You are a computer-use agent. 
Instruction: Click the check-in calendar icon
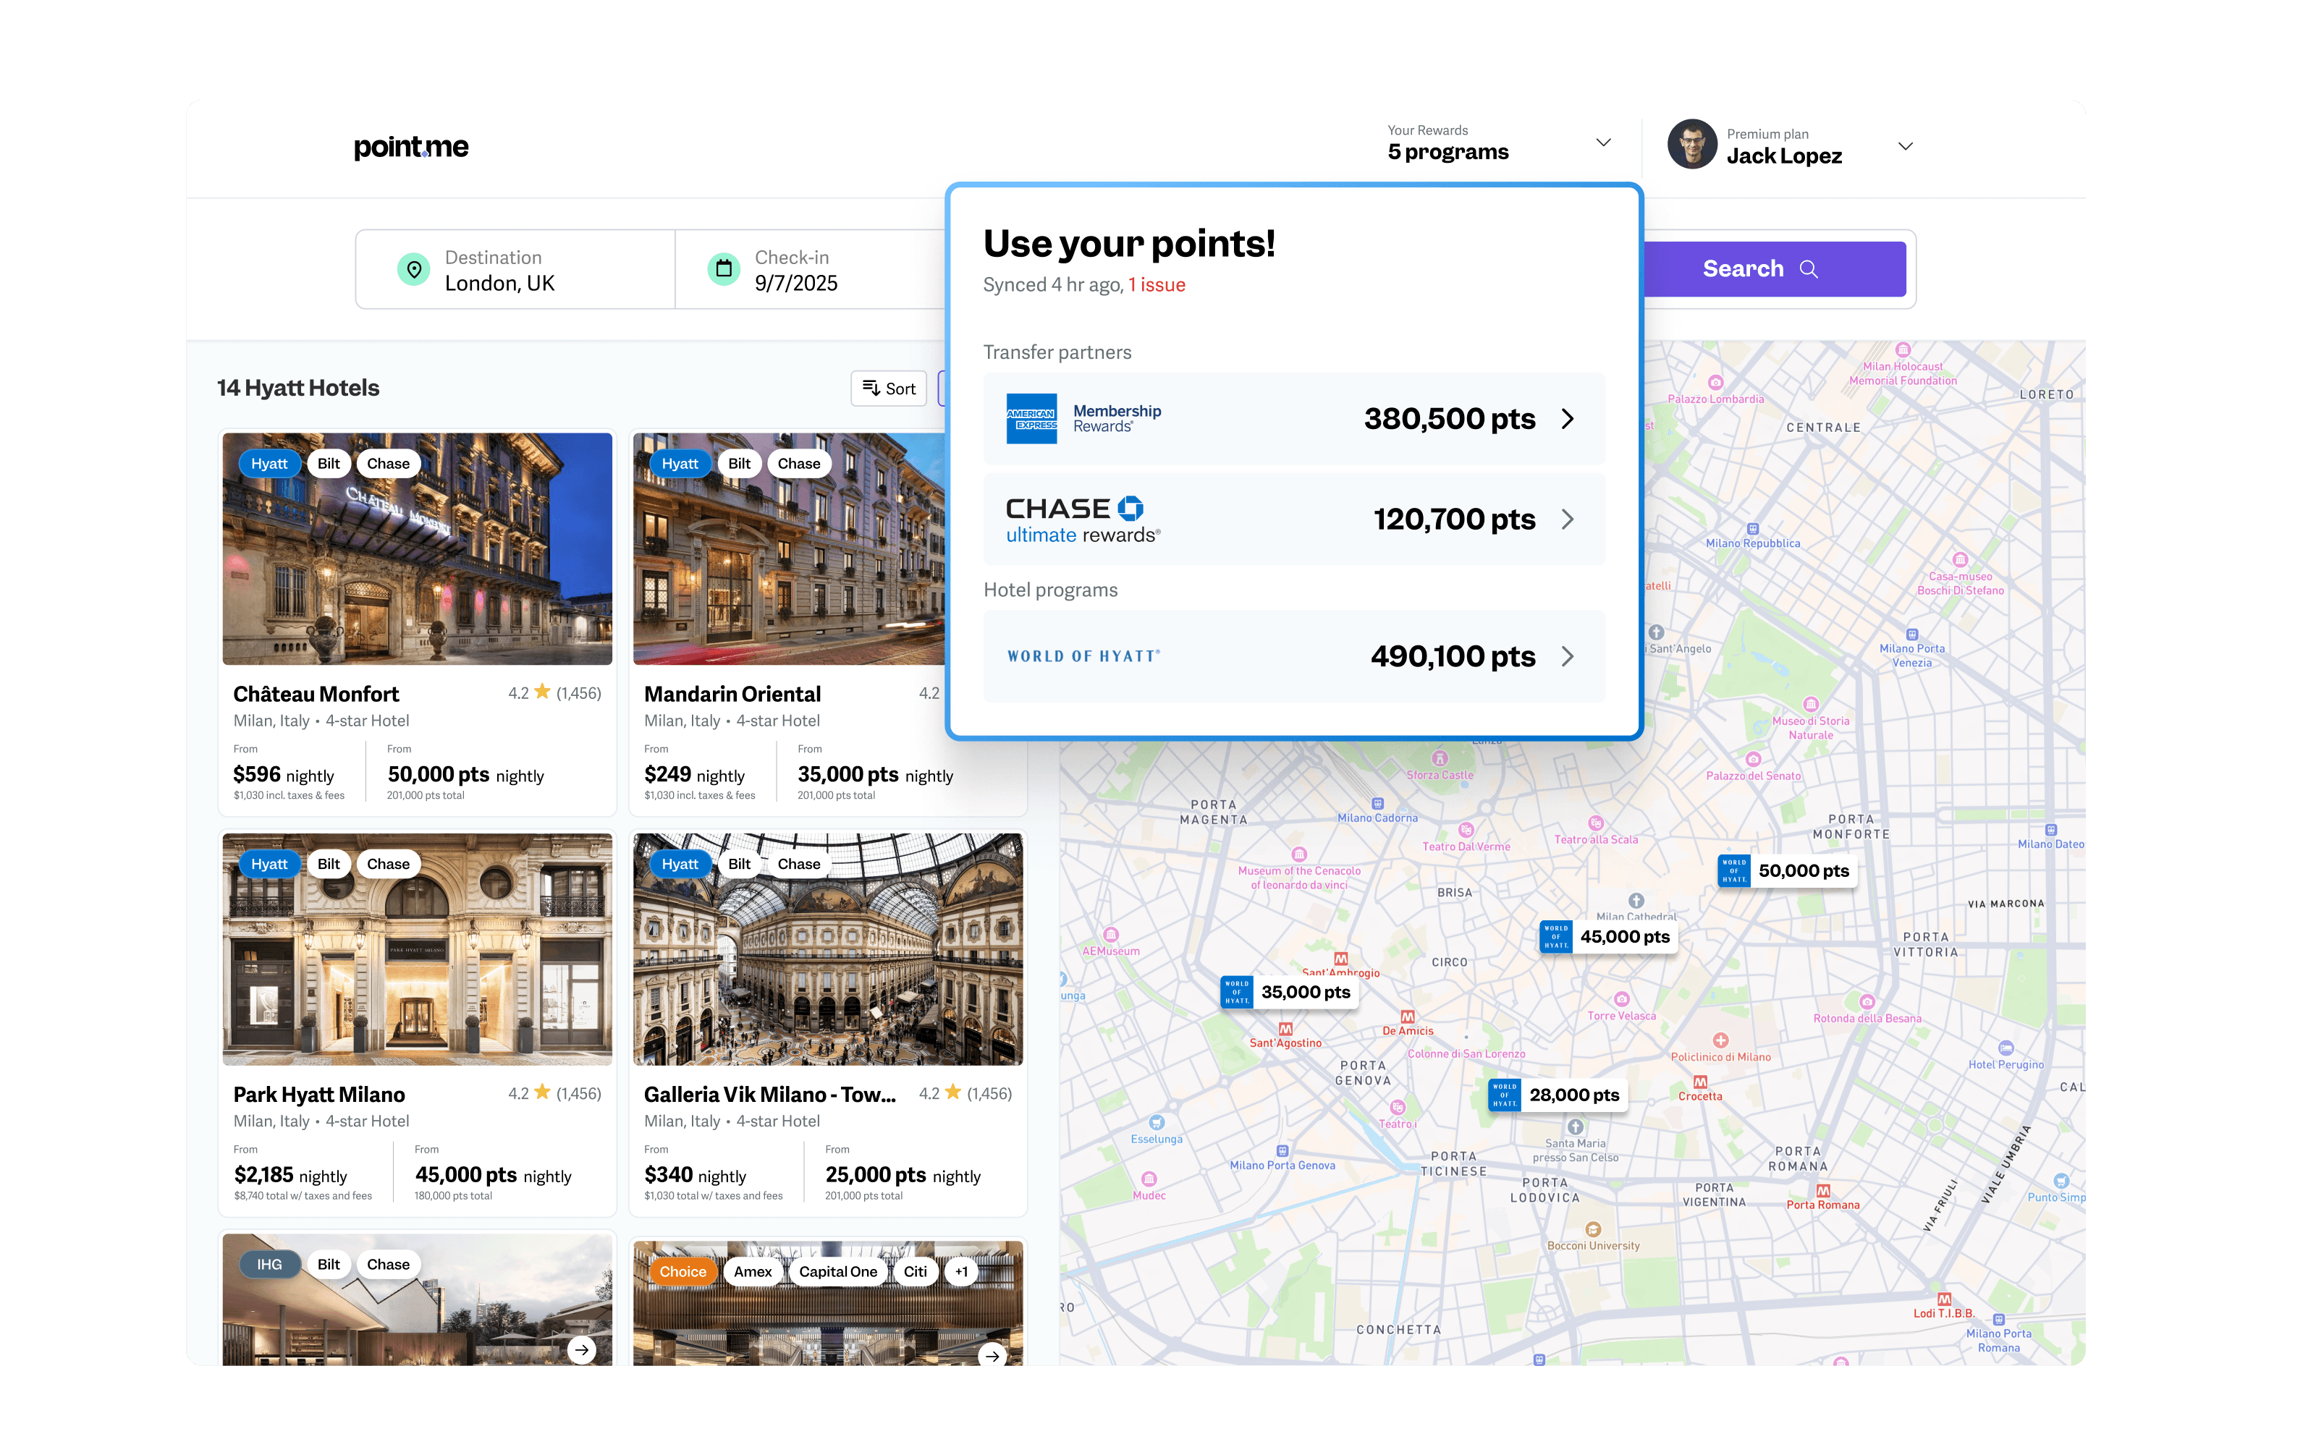724,269
